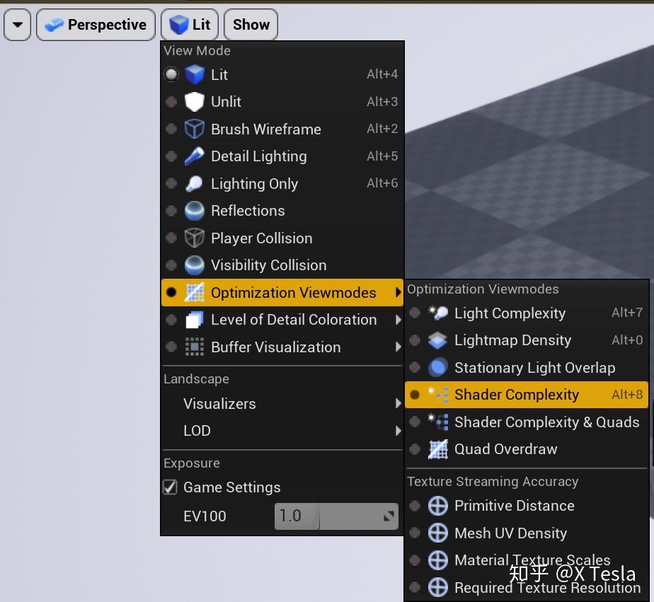The width and height of the screenshot is (654, 602).
Task: Adjust the EV100 value slider
Action: (x=336, y=516)
